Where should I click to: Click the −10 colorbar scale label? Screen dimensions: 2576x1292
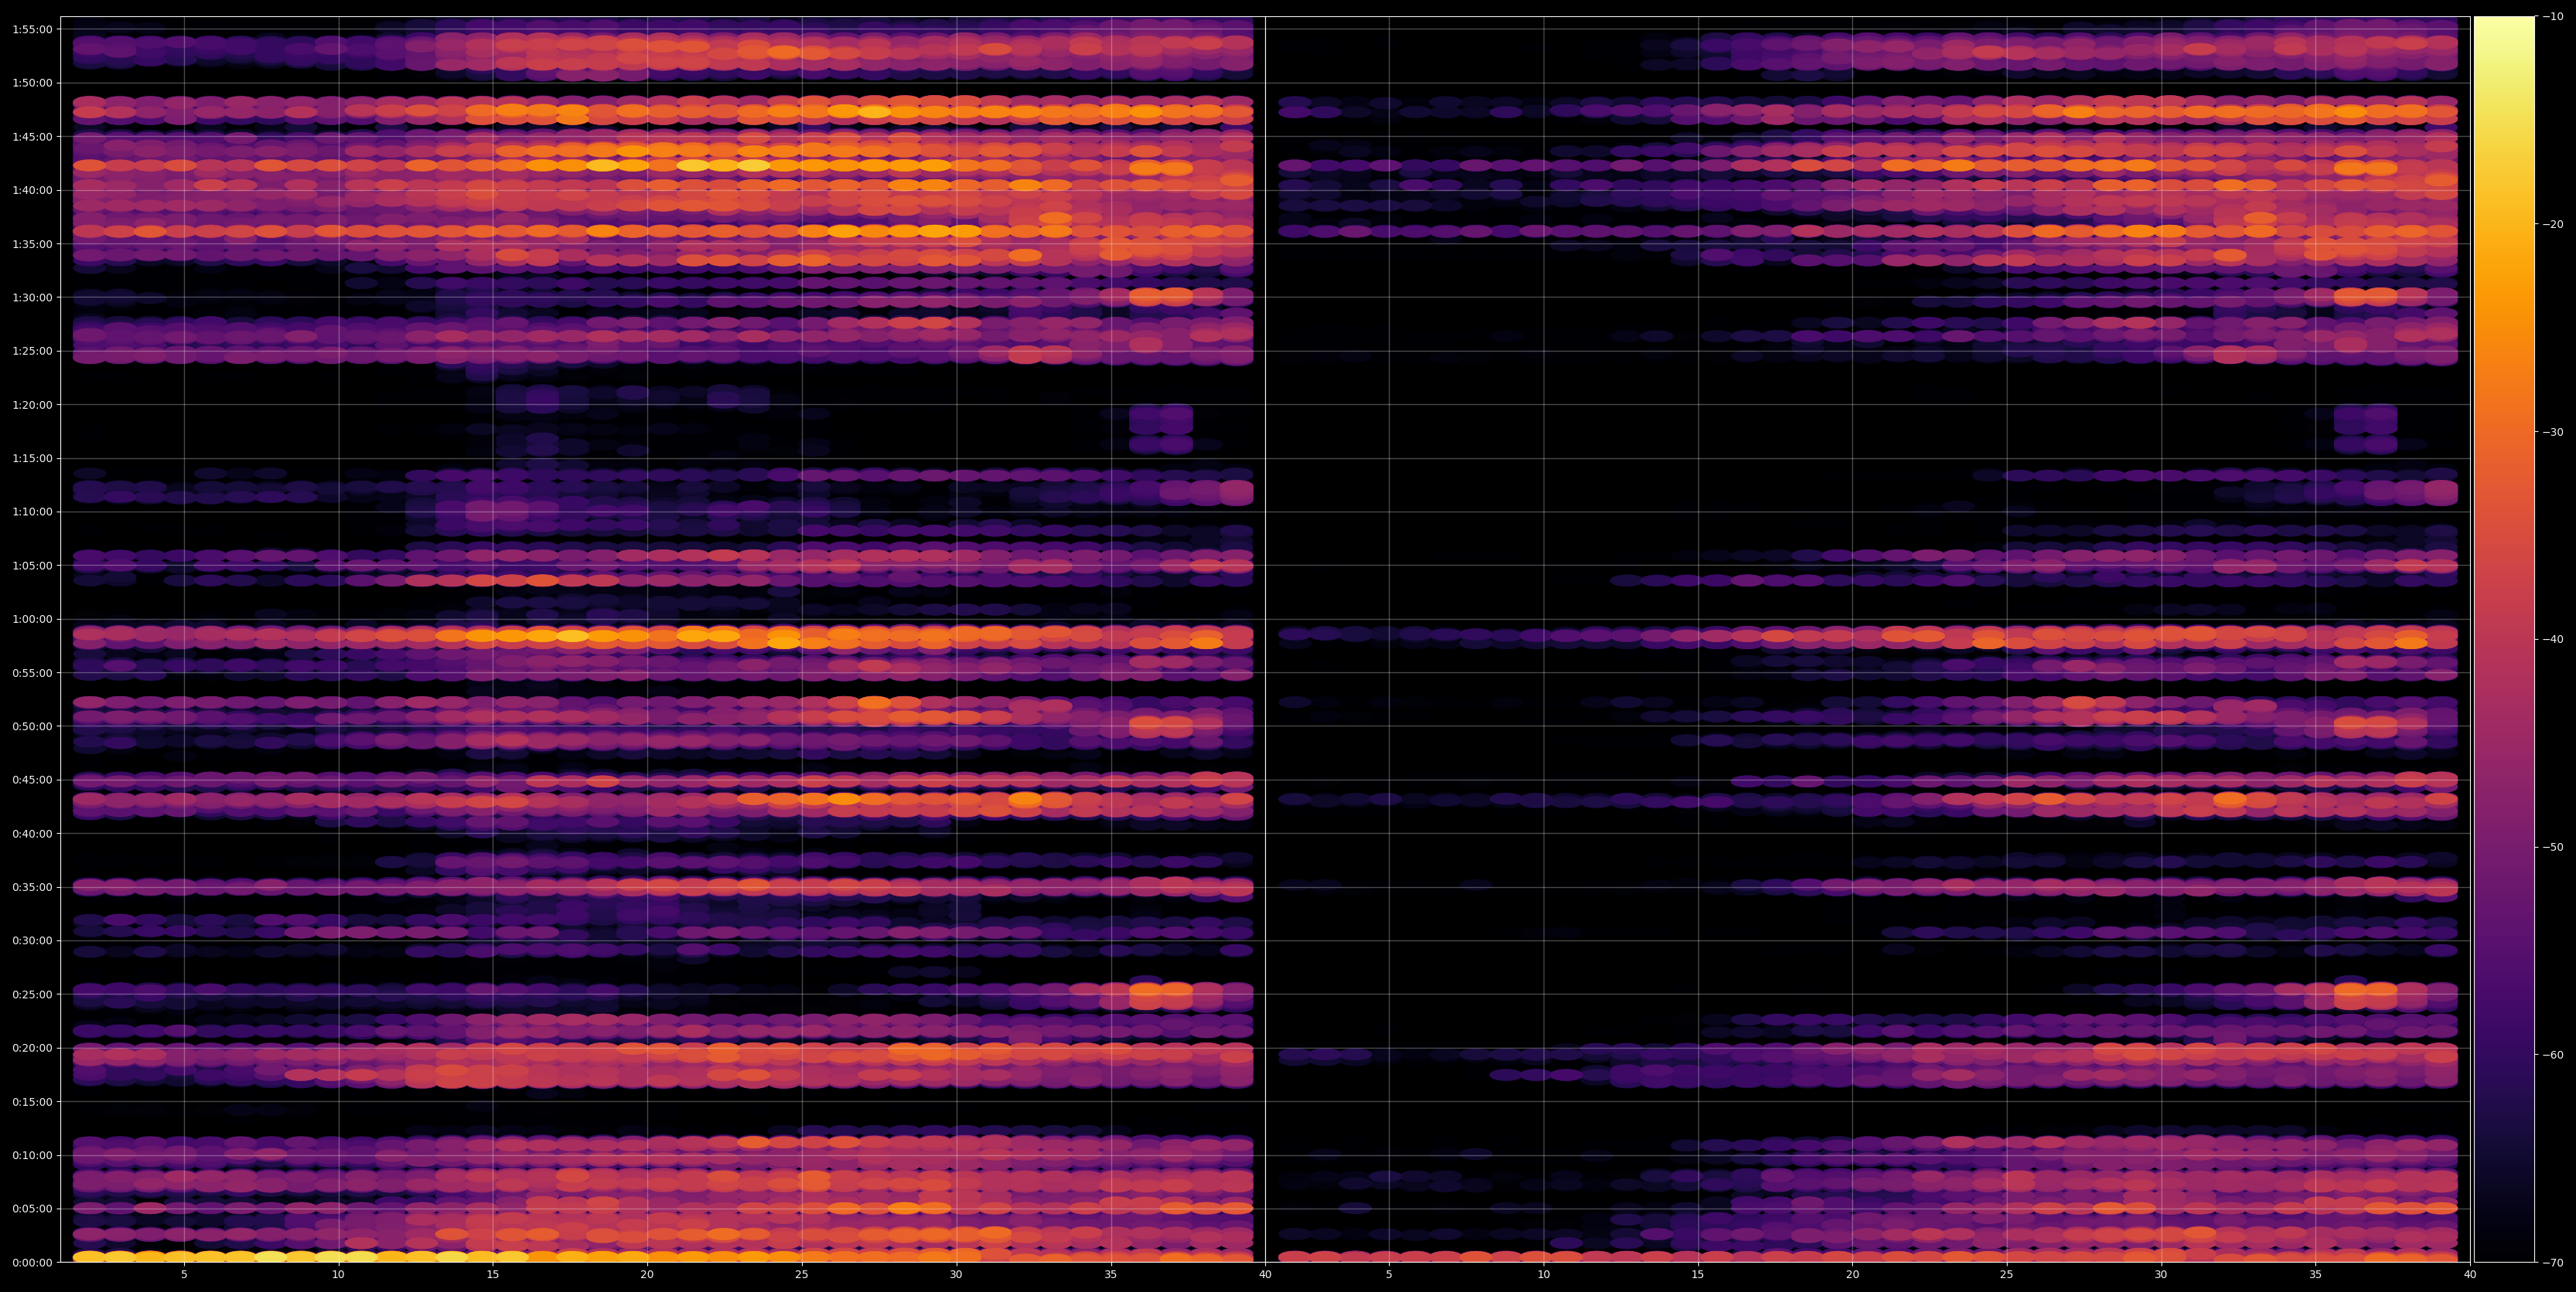[x=2552, y=16]
